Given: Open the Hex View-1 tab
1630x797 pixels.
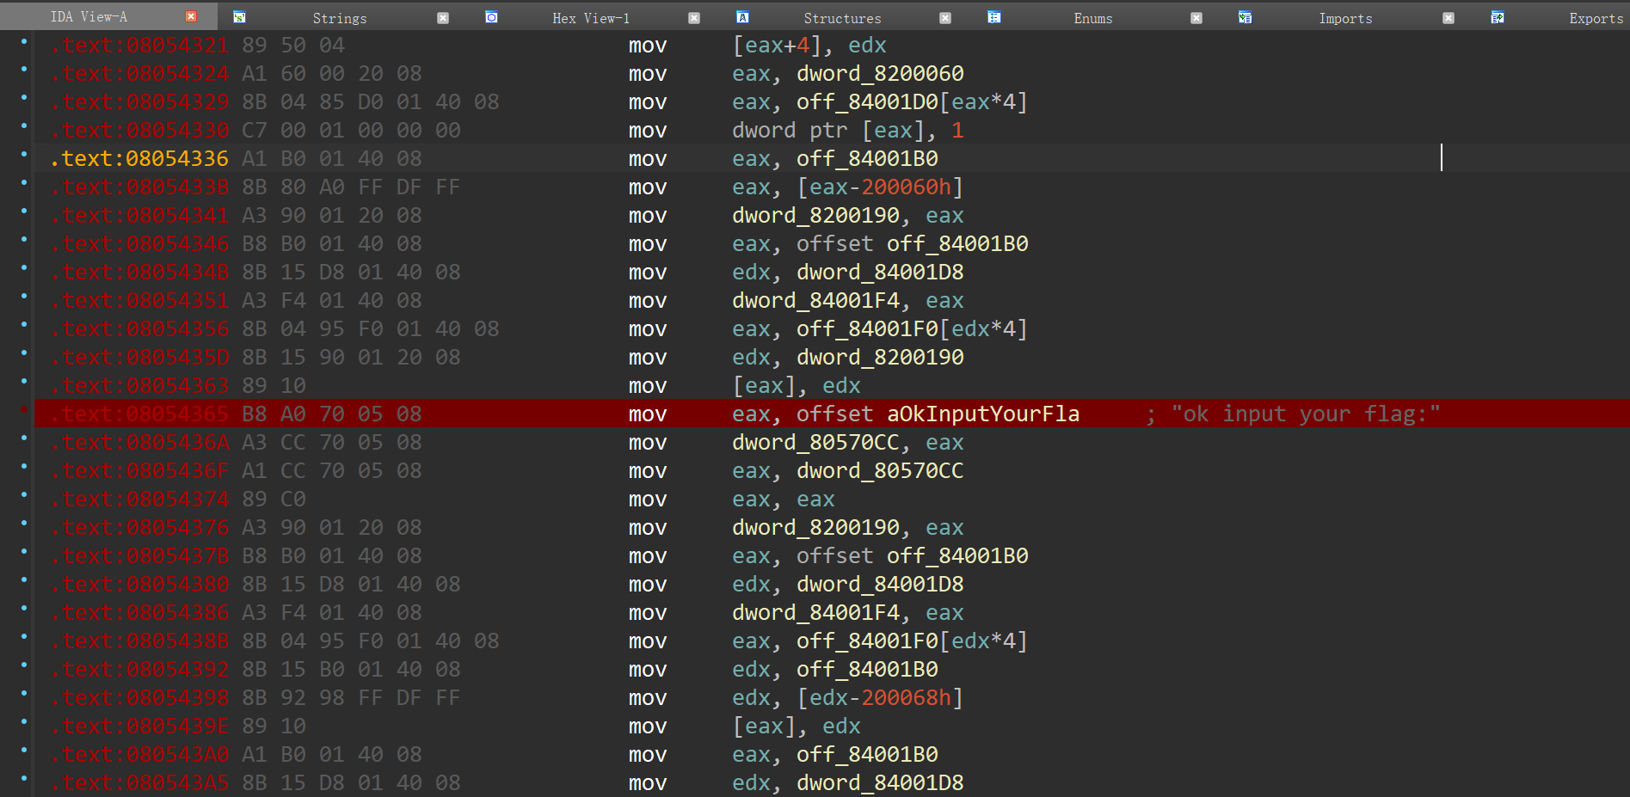Looking at the screenshot, I should pyautogui.click(x=590, y=18).
